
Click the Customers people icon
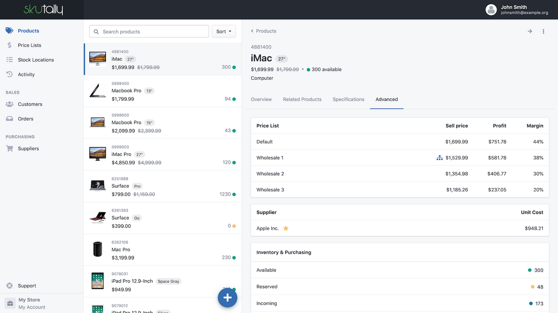10,104
